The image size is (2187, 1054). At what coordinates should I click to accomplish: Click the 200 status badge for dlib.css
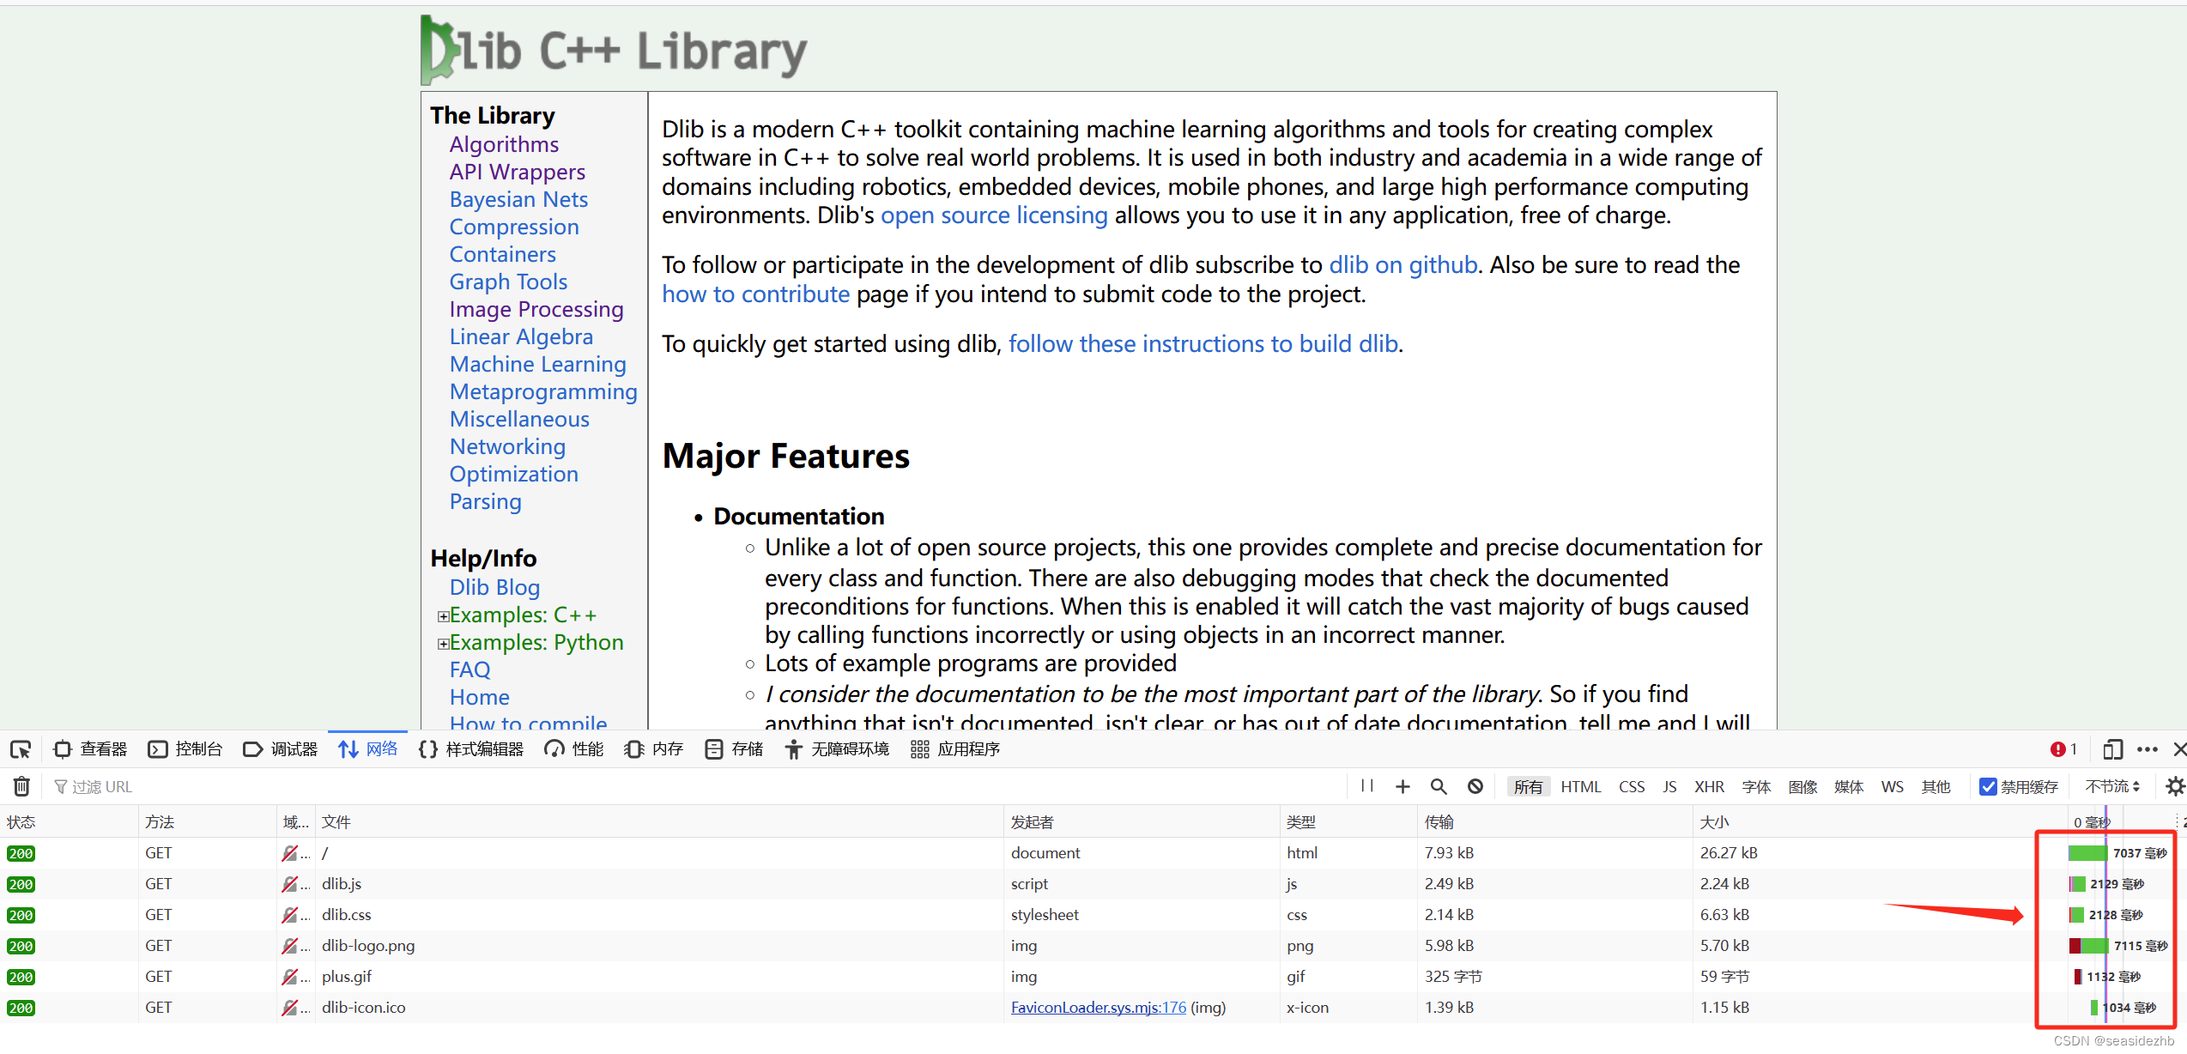pyautogui.click(x=21, y=916)
